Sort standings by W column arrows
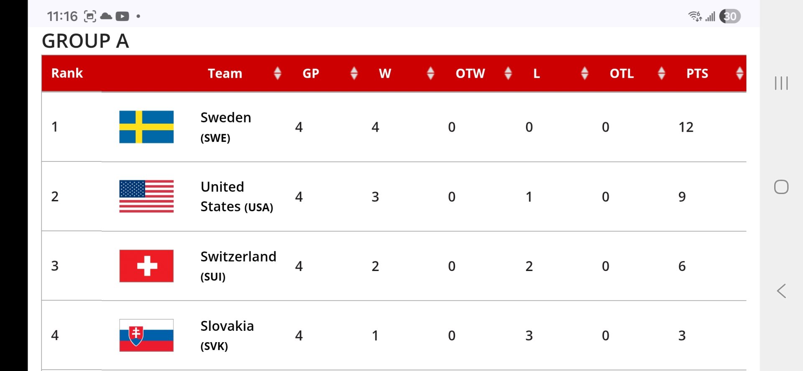803x371 pixels. coord(430,74)
